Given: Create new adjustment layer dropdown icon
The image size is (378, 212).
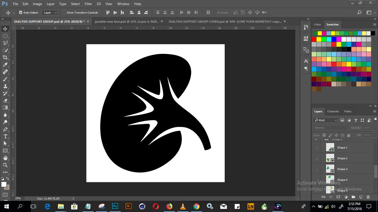Looking at the screenshot, I should point(346,197).
